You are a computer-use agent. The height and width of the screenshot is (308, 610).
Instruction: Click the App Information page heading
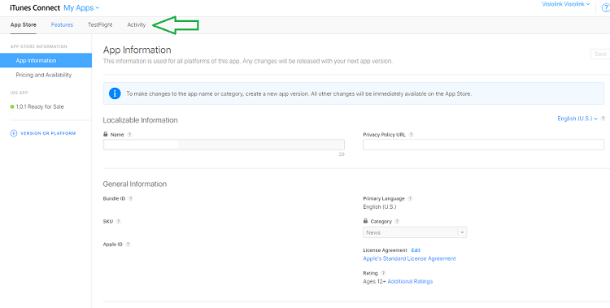pyautogui.click(x=137, y=50)
